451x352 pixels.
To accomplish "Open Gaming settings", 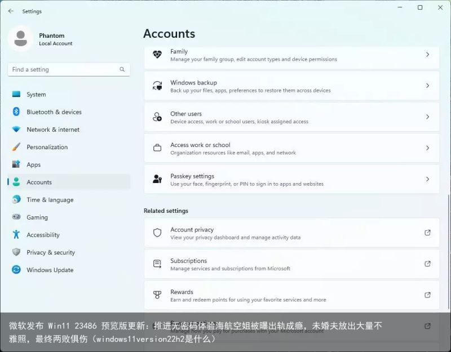I will (69, 217).
